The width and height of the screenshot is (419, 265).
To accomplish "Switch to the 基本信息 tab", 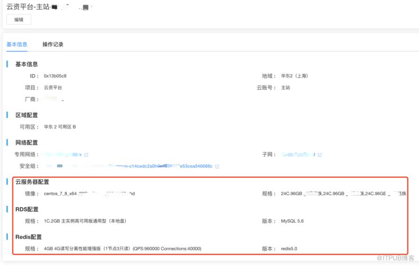I will coord(16,44).
